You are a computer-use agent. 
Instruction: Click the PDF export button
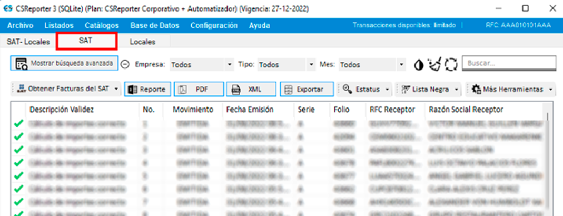199,89
